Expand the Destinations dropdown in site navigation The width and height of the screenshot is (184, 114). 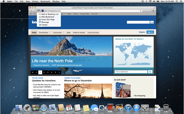pos(44,33)
